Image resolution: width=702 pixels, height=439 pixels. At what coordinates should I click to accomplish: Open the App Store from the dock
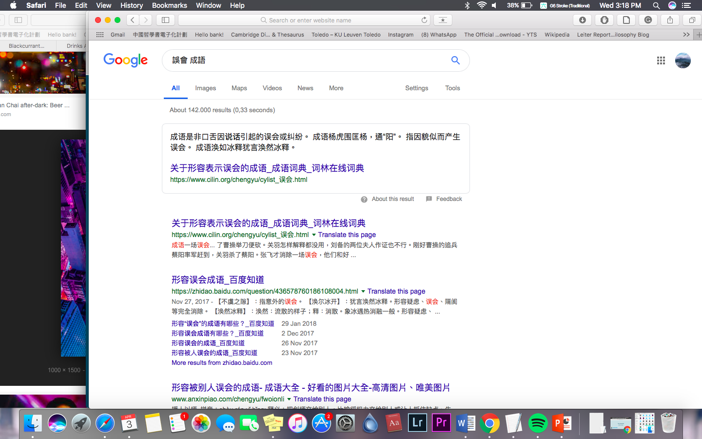321,423
